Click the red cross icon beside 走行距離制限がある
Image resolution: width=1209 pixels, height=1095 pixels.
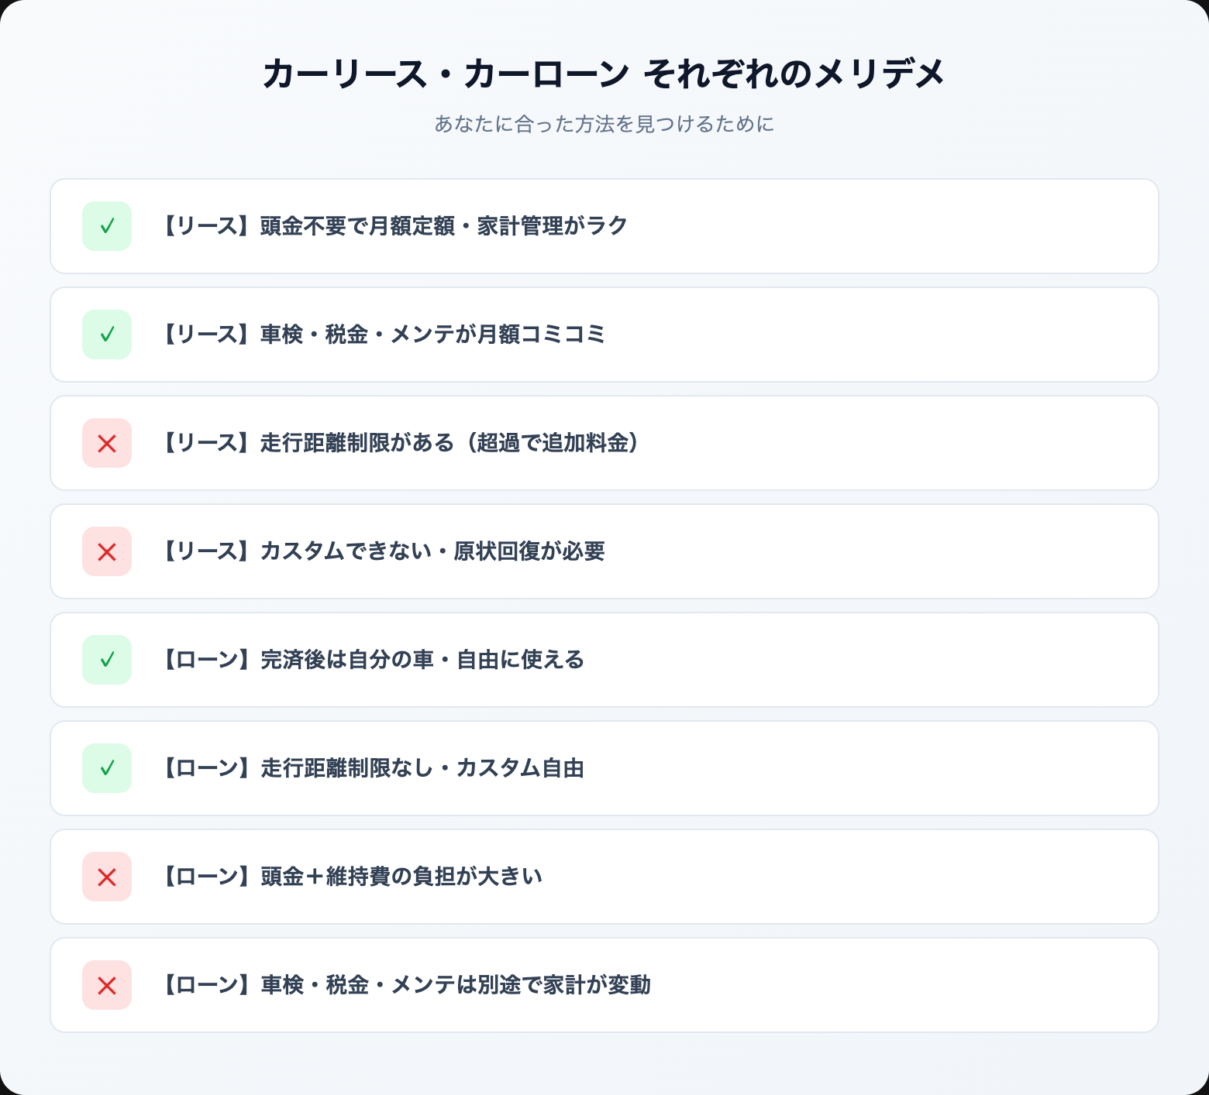point(107,443)
